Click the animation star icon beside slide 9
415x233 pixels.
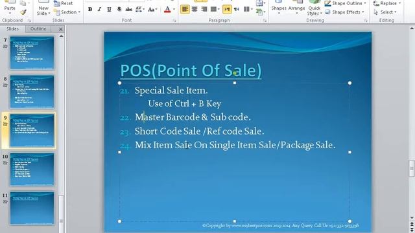(x=5, y=124)
